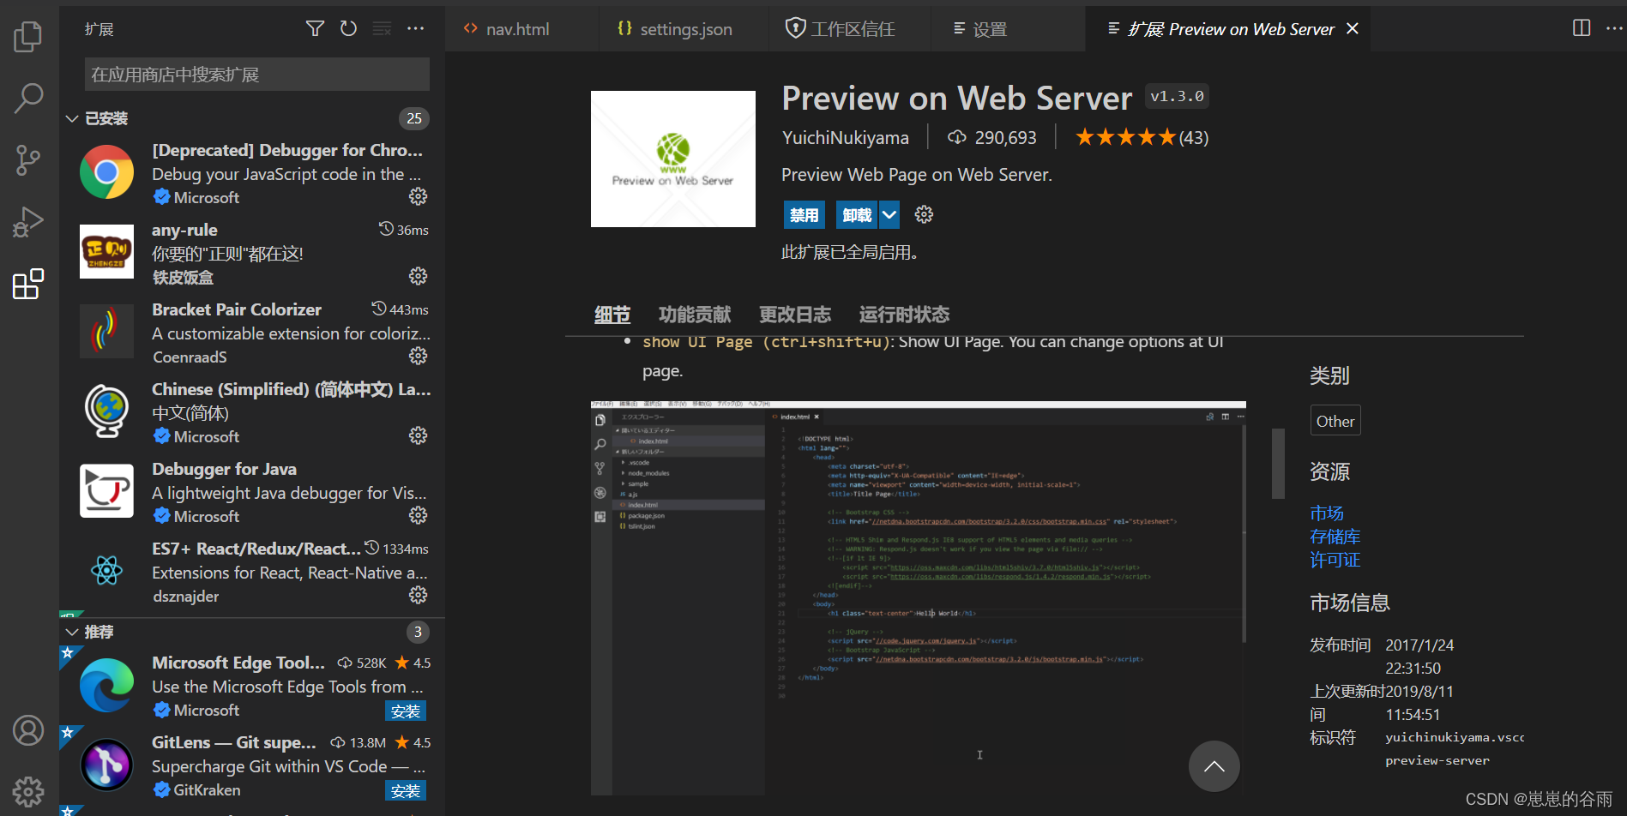
Task: Select the Chinese (Simplified) language pack entry
Action: [252, 412]
